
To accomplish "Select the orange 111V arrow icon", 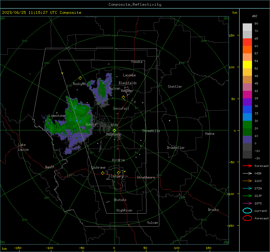I will pyautogui.click(x=247, y=181).
